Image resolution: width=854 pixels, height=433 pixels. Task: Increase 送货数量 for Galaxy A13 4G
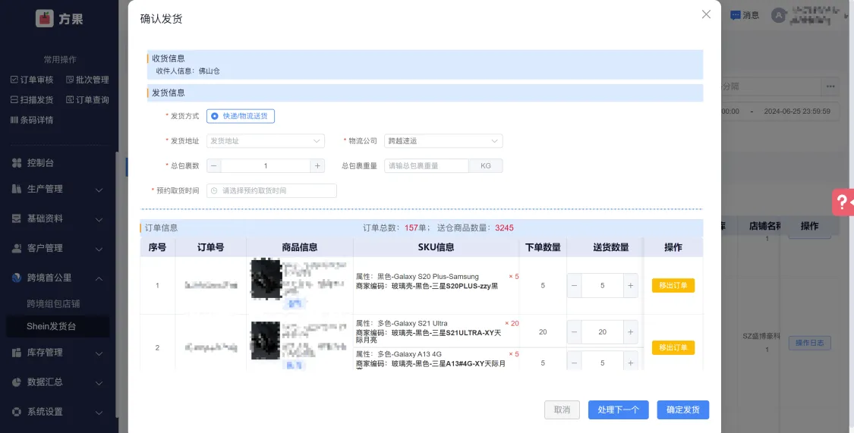[x=631, y=362]
